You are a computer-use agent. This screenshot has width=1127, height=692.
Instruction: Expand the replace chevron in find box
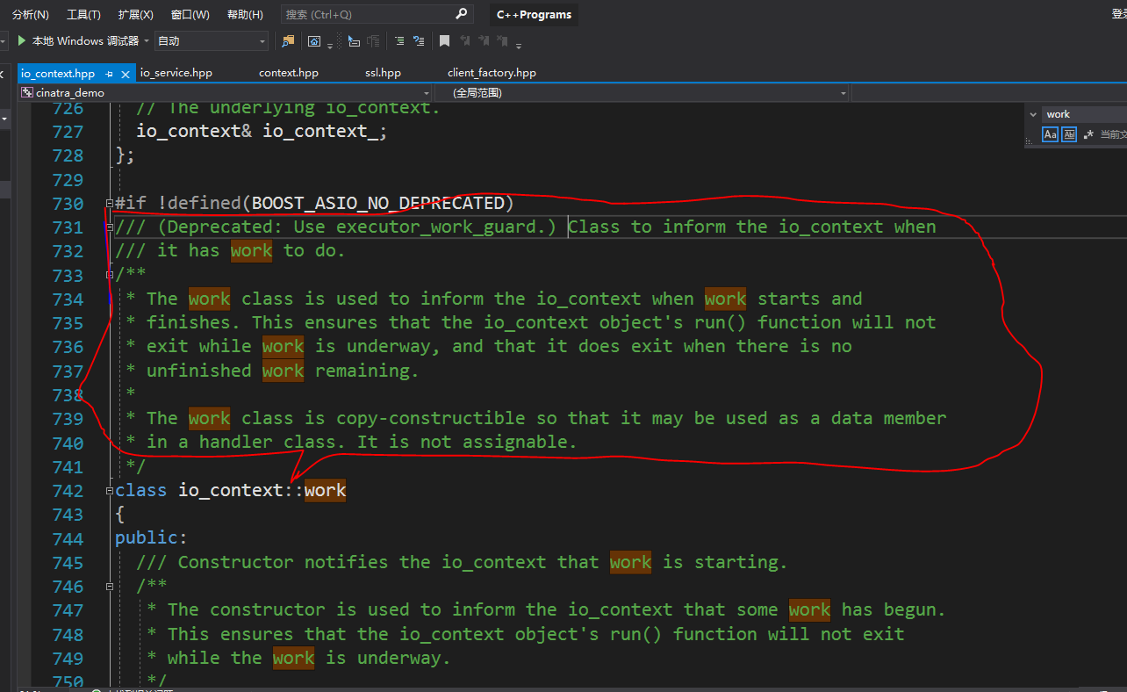click(x=1032, y=114)
